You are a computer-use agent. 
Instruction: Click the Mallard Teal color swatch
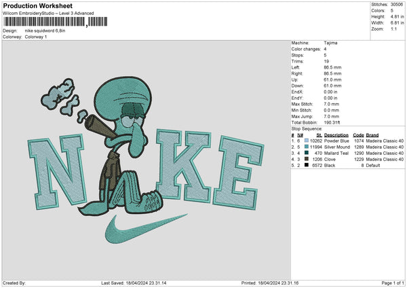(x=307, y=153)
